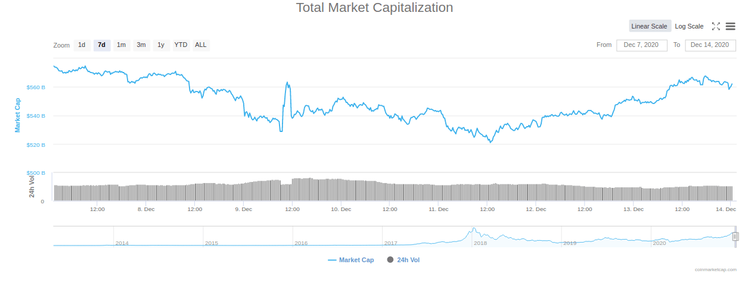Click the To date field
The image size is (745, 283).
coord(710,45)
